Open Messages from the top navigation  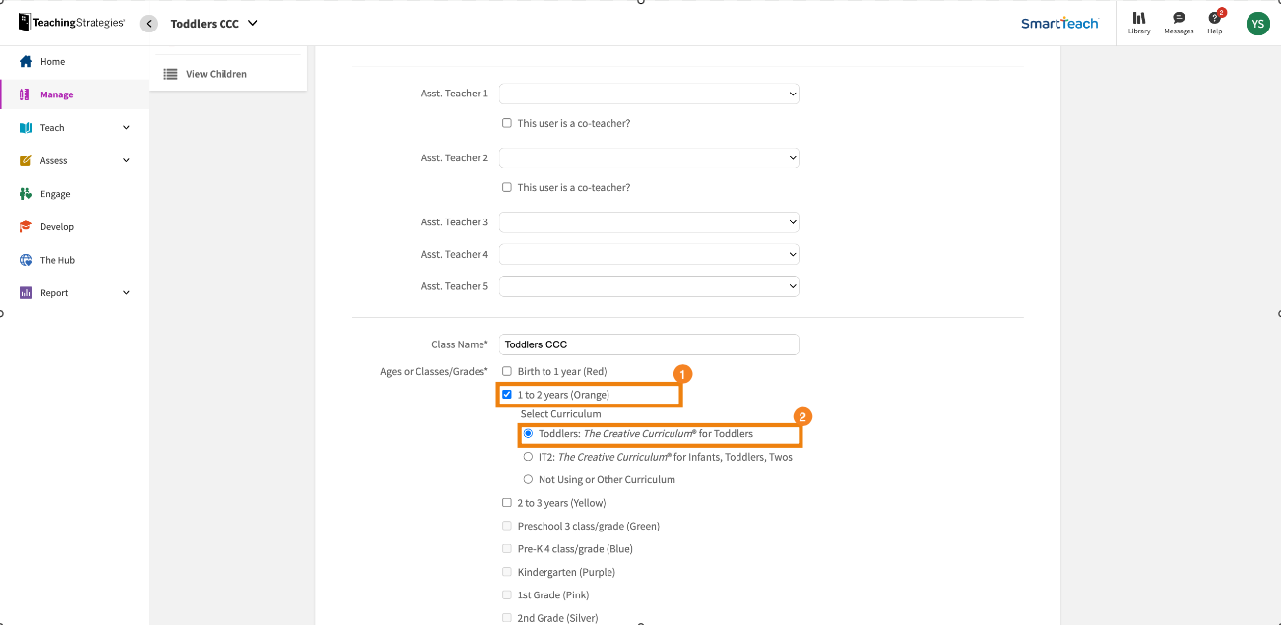coord(1178,23)
